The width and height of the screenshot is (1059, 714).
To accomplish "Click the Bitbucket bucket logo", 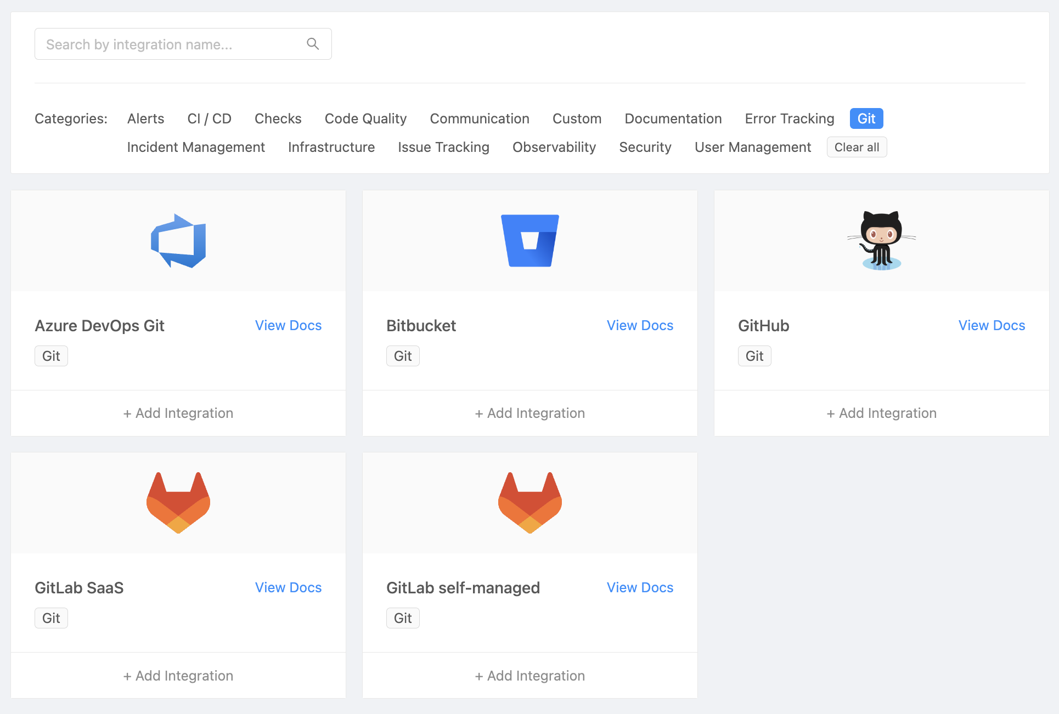I will (x=530, y=241).
